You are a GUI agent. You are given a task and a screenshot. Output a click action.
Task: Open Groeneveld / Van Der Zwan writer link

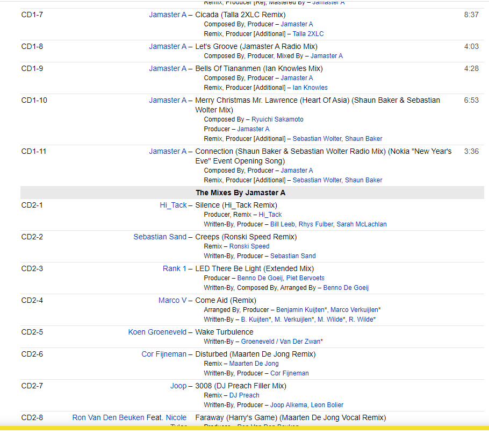(282, 342)
